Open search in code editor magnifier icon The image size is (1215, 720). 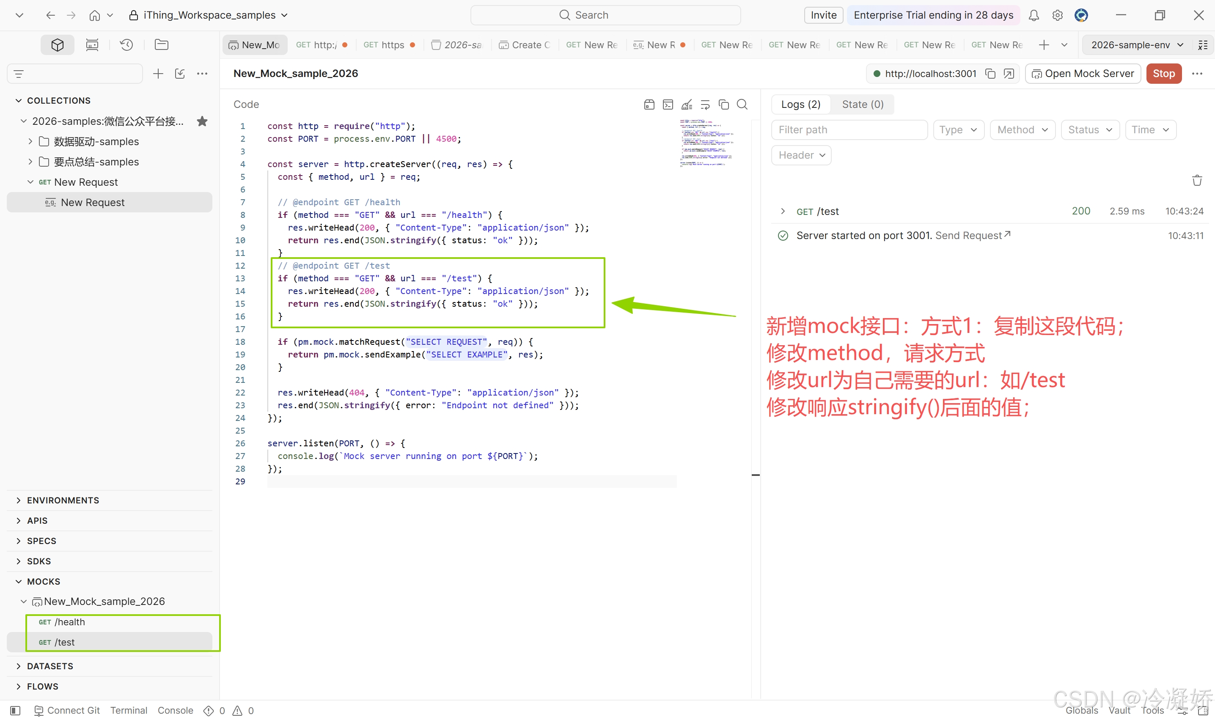pos(742,104)
